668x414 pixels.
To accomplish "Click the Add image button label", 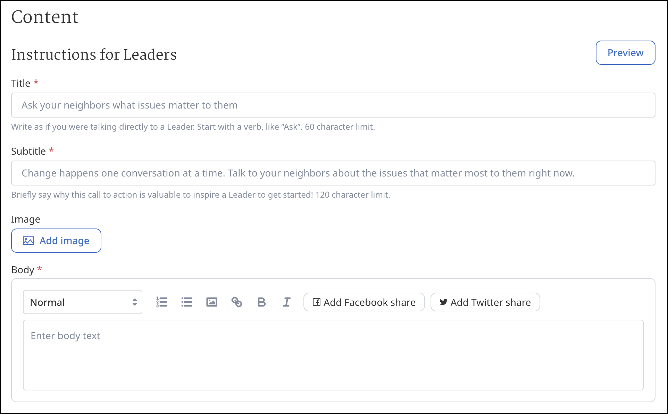I will (64, 241).
